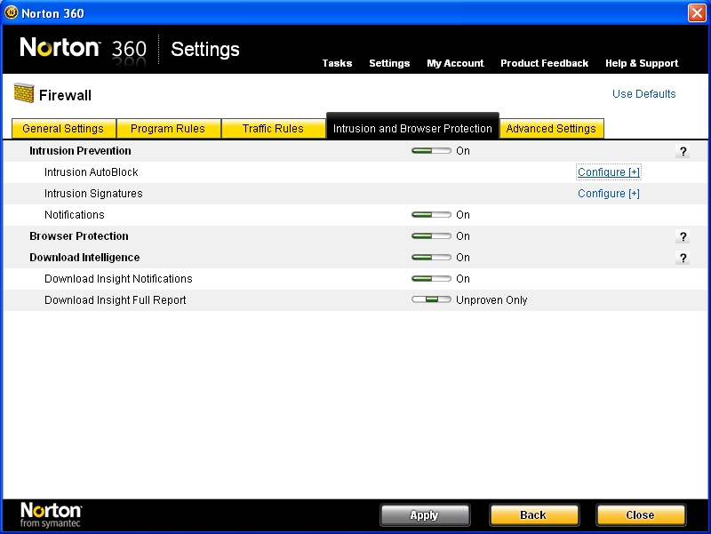
Task: Click the Norton 360 logo in header
Action: 84,49
